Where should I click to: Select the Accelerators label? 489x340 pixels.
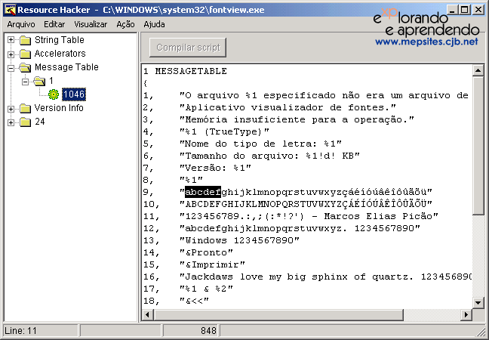[x=60, y=54]
